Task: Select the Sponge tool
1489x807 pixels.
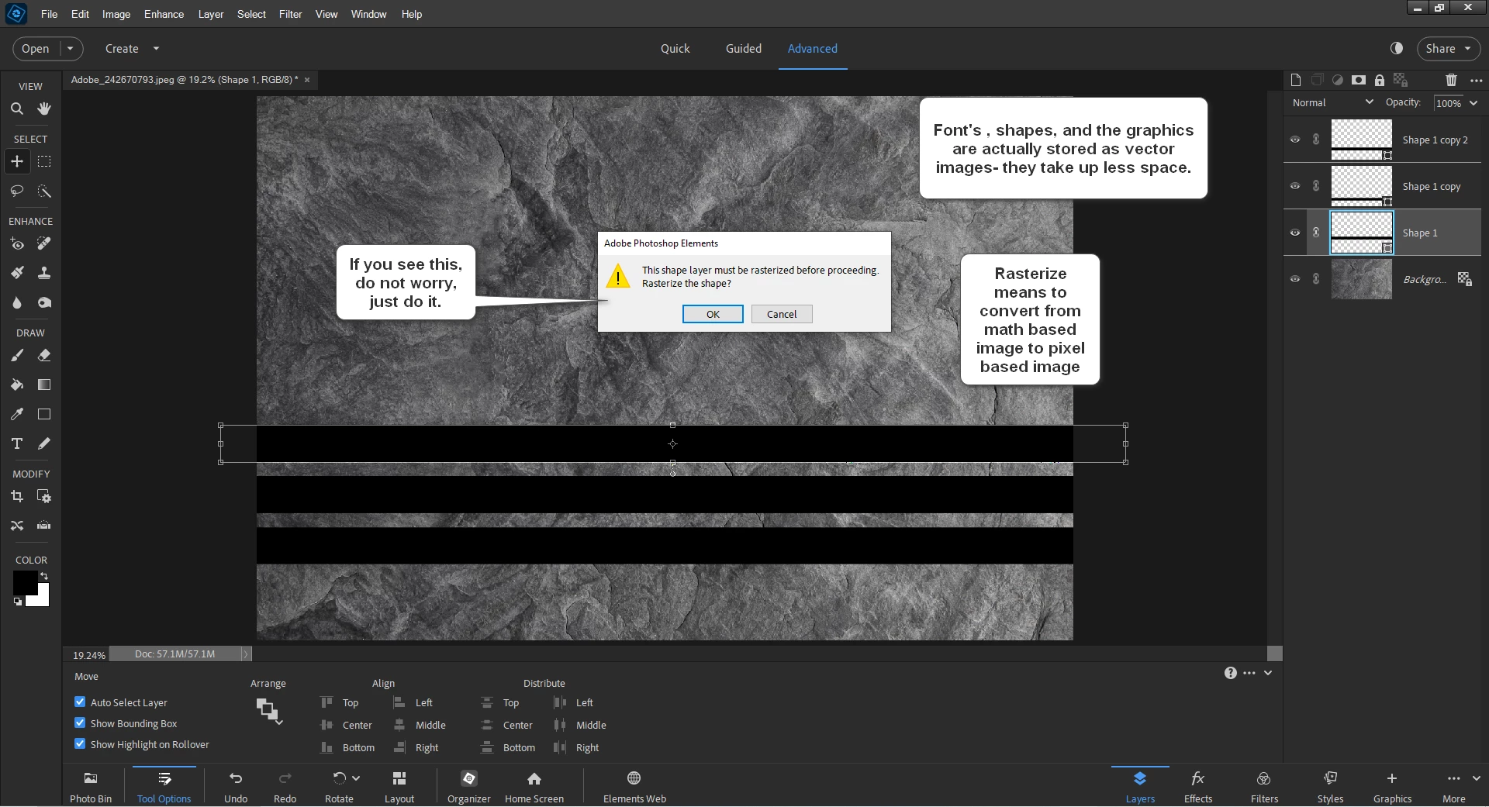Action: [44, 302]
